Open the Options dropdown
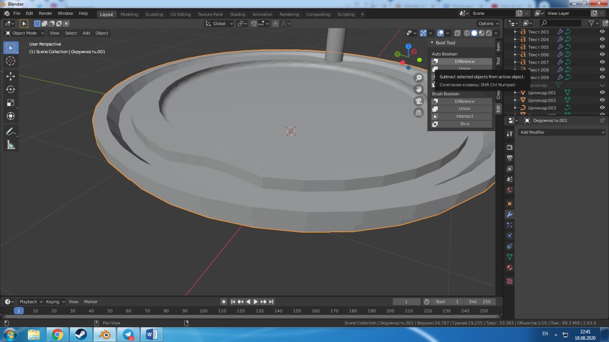Viewport: 609px width, 342px height. [x=489, y=24]
